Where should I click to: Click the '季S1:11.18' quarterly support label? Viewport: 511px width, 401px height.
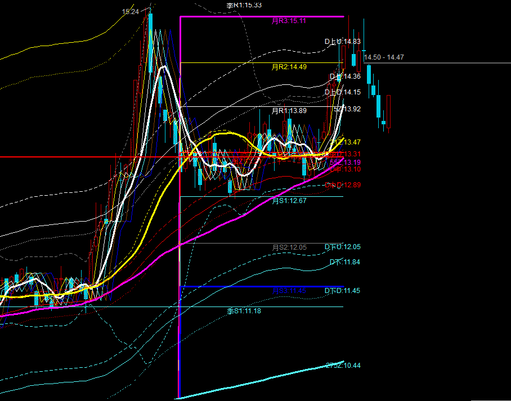pyautogui.click(x=244, y=311)
